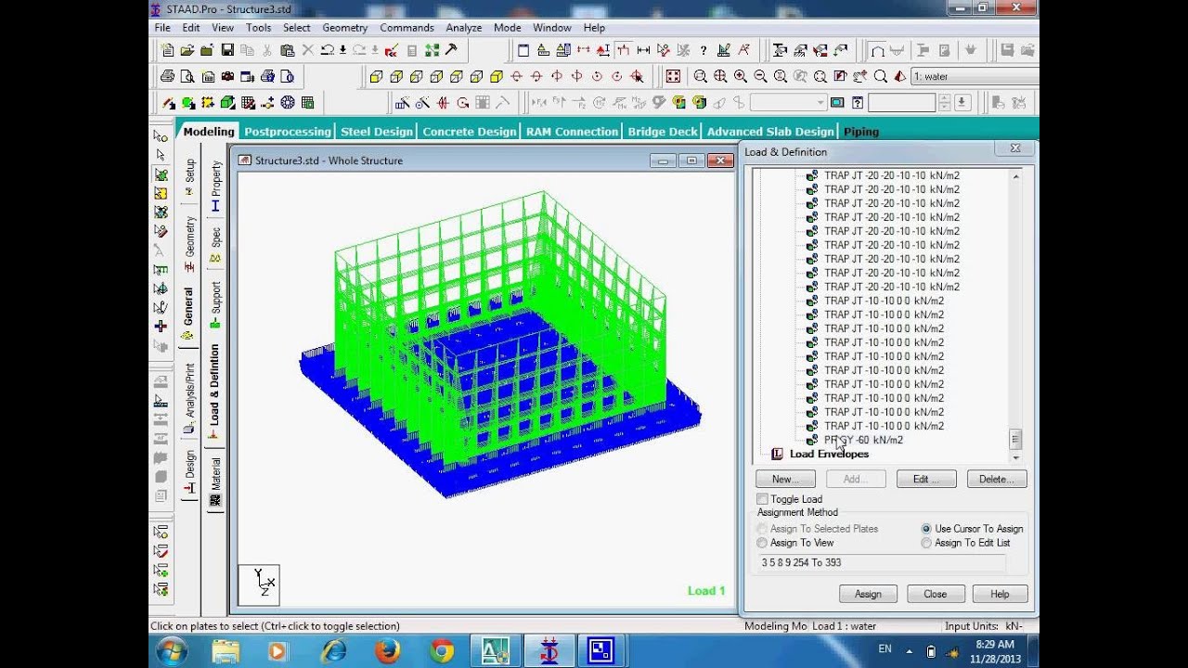
Task: Click the Close button in load dialog
Action: point(935,594)
